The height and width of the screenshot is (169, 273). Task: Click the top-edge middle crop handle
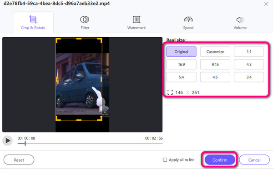(79, 39)
